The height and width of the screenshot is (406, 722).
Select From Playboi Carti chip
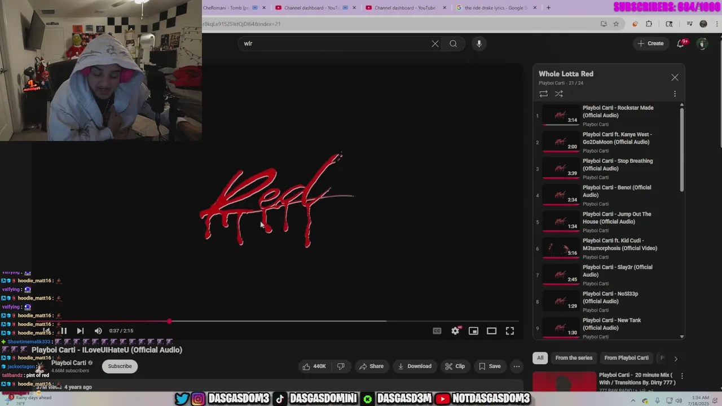(x=626, y=358)
